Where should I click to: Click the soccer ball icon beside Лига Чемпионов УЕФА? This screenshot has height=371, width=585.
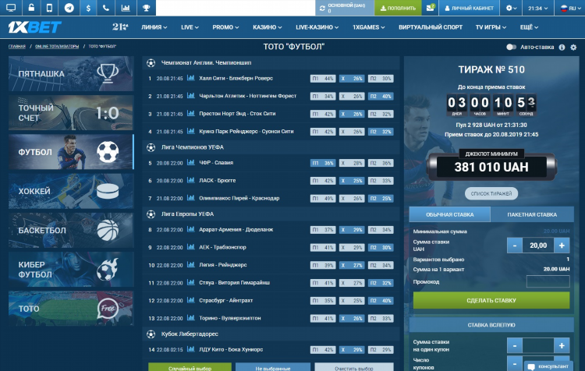151,147
